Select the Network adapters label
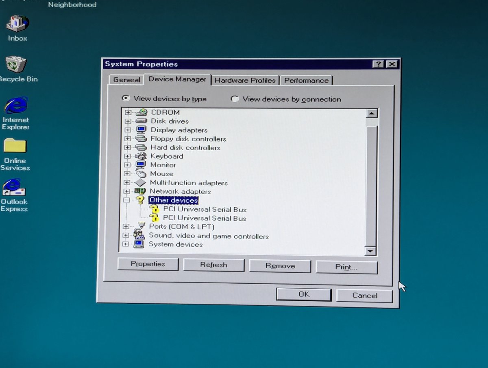Image resolution: width=488 pixels, height=368 pixels. pyautogui.click(x=180, y=191)
